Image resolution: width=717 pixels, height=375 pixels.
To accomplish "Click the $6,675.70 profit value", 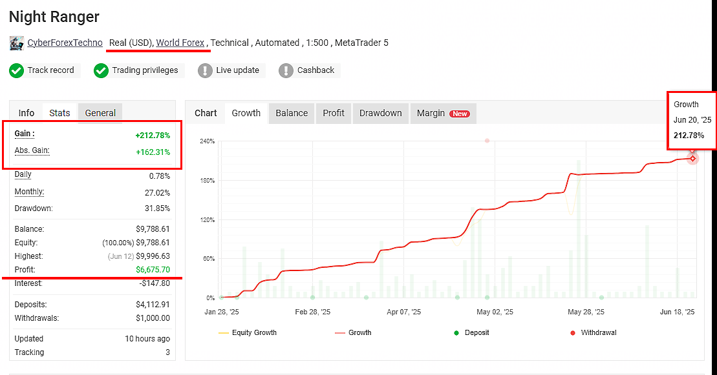I will [x=153, y=270].
